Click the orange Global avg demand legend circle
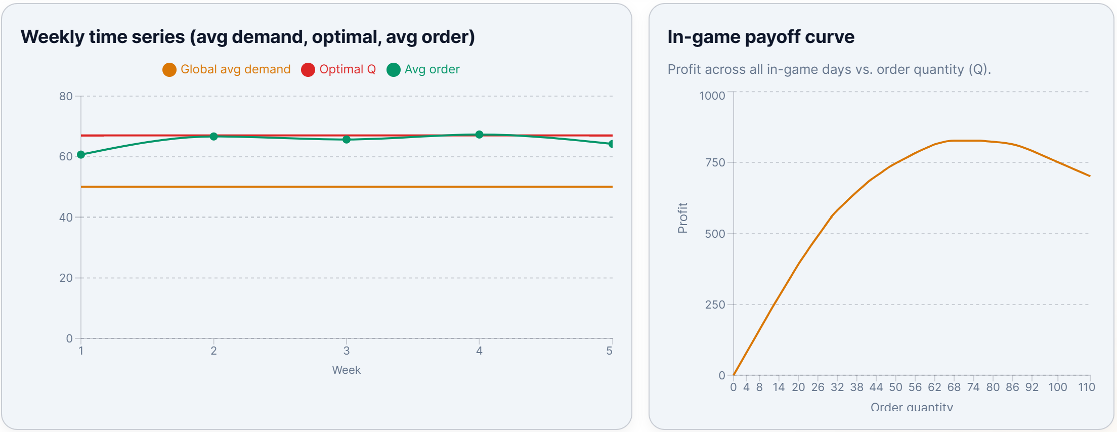This screenshot has height=432, width=1117. pyautogui.click(x=169, y=70)
